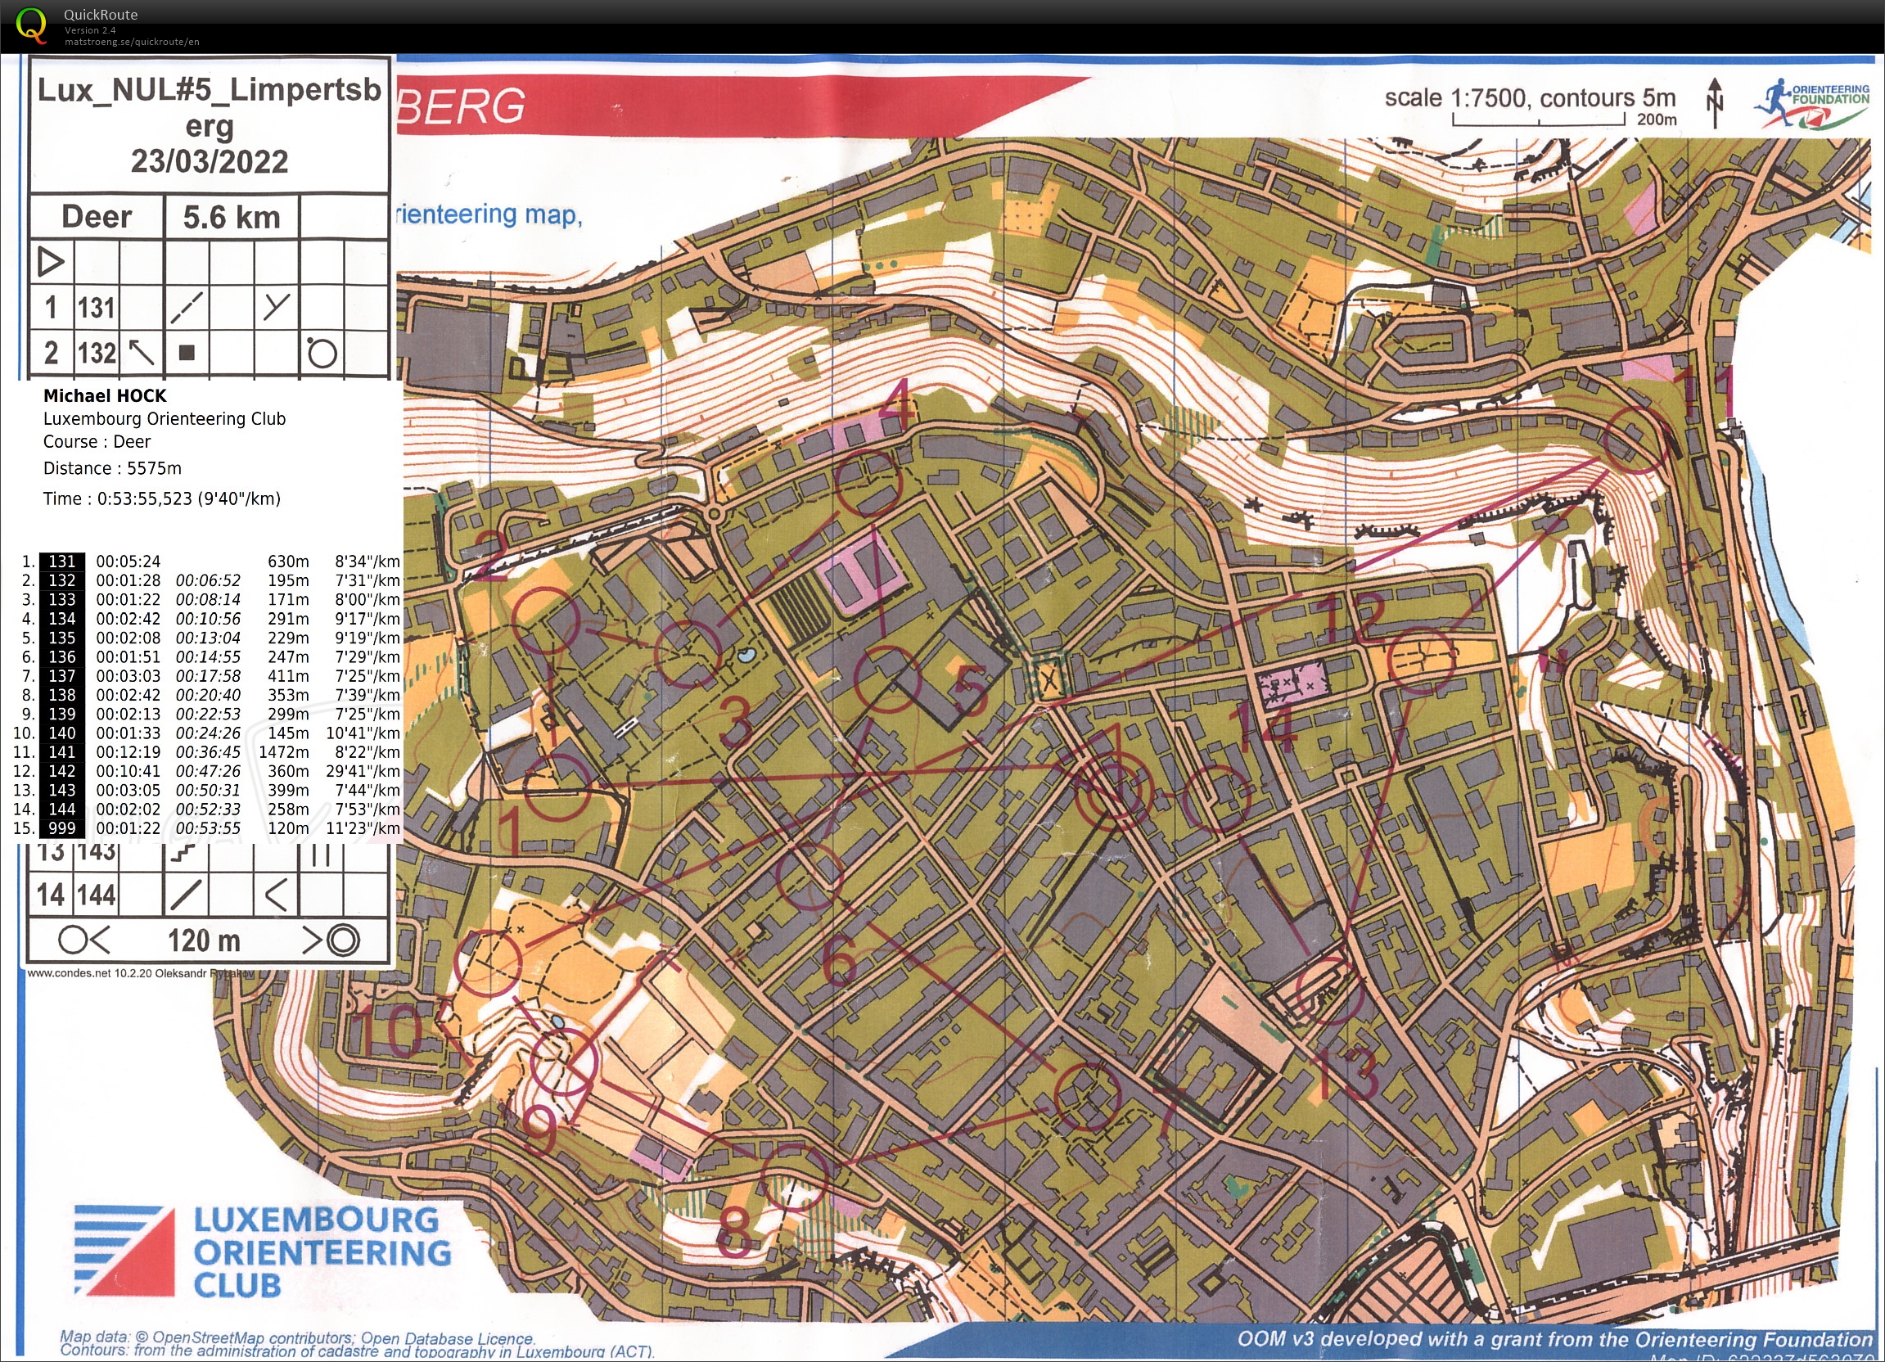The width and height of the screenshot is (1885, 1362).
Task: Click the diagonal line symbol in control row 14
Action: click(x=184, y=895)
